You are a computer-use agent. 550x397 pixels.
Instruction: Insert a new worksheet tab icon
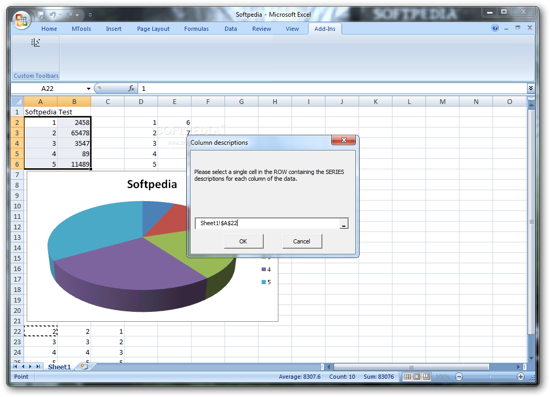(x=84, y=367)
